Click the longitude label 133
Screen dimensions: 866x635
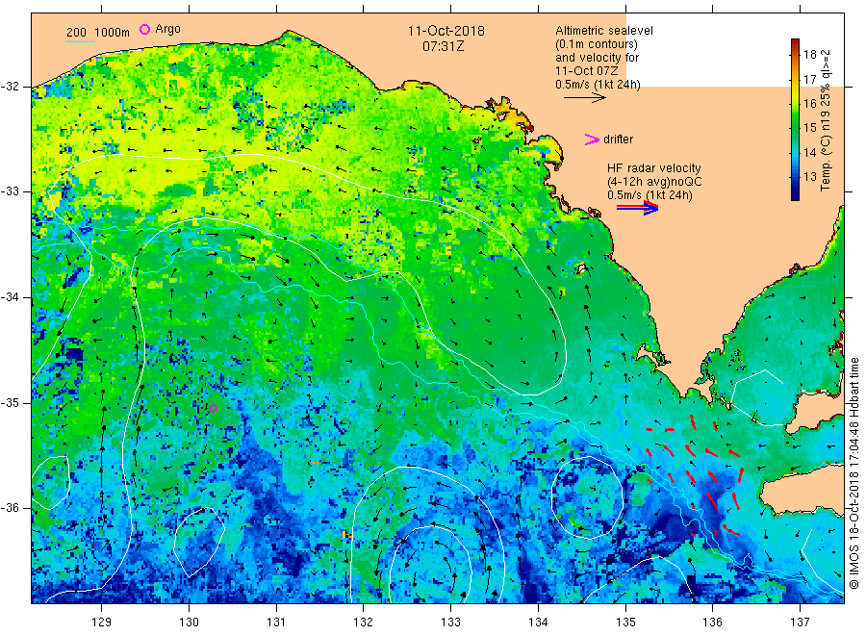pos(450,622)
